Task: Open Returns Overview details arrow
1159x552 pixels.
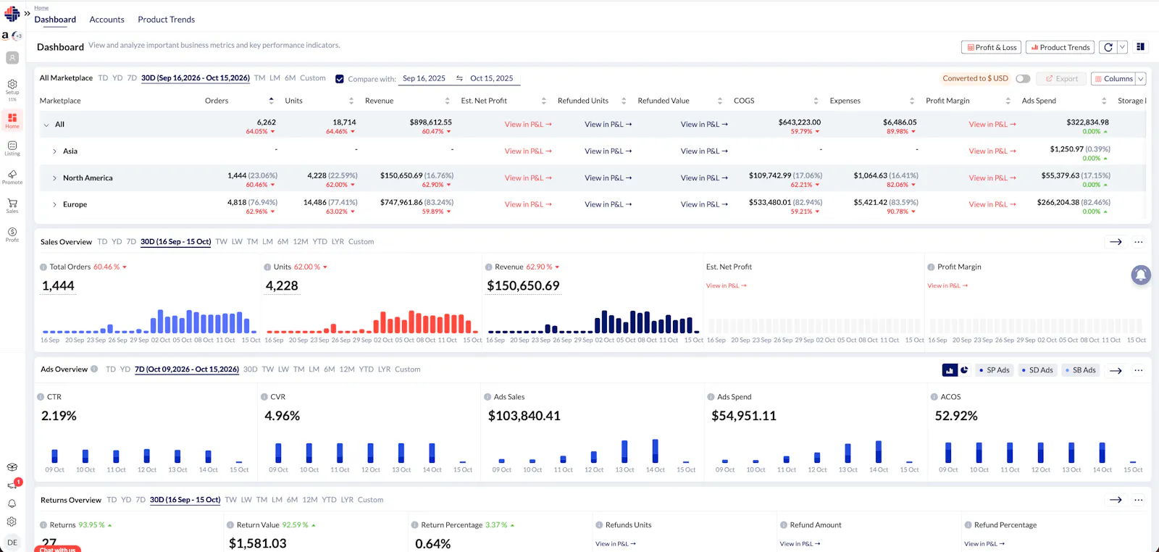Action: click(1116, 500)
